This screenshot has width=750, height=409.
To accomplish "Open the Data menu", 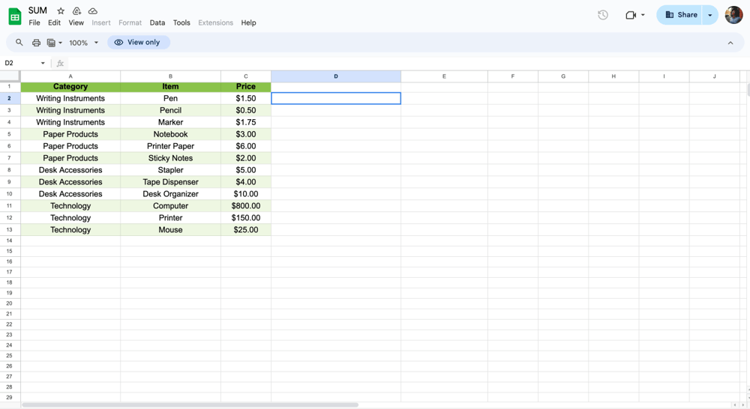I will 157,22.
